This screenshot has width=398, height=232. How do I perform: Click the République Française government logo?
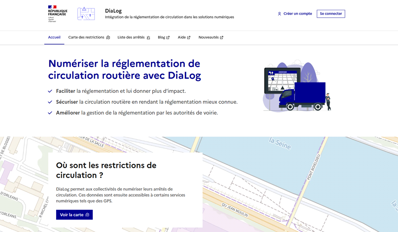point(57,14)
